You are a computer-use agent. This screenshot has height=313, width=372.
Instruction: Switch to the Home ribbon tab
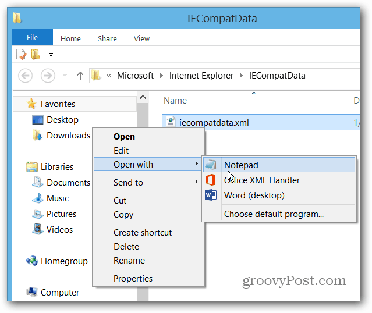click(70, 38)
